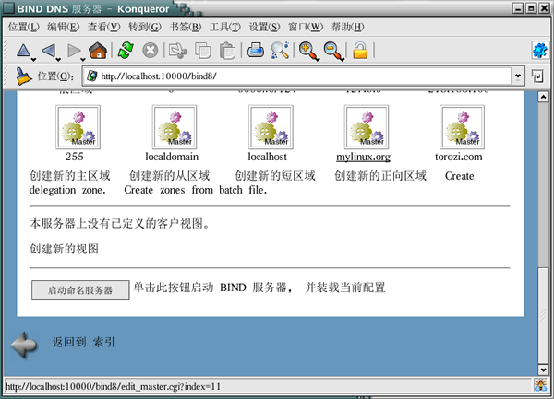Open the 设置(S) menu
This screenshot has height=399, width=554.
[x=265, y=27]
